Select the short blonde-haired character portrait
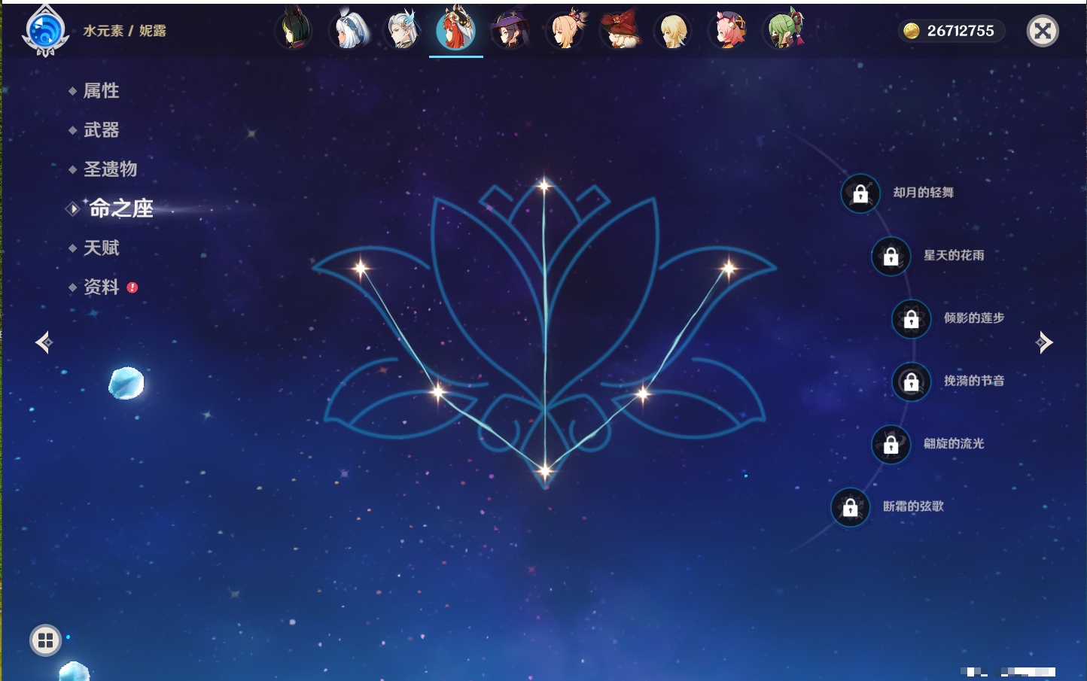Viewport: 1087px width, 681px height. click(674, 31)
